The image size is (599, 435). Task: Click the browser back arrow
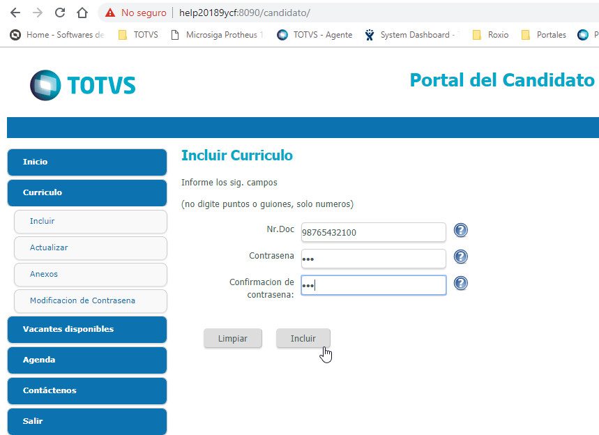coord(15,13)
